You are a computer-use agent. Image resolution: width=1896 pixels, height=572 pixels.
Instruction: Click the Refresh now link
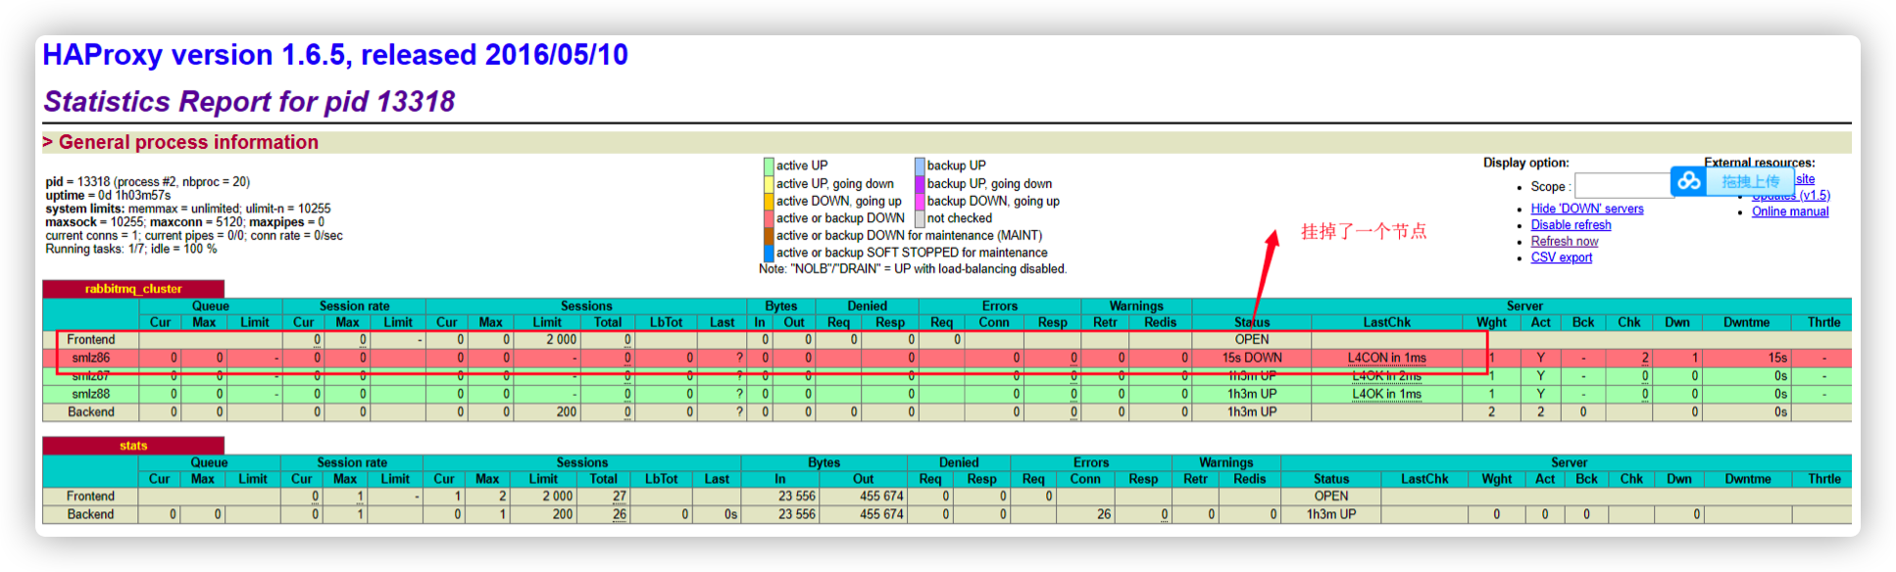(1565, 241)
